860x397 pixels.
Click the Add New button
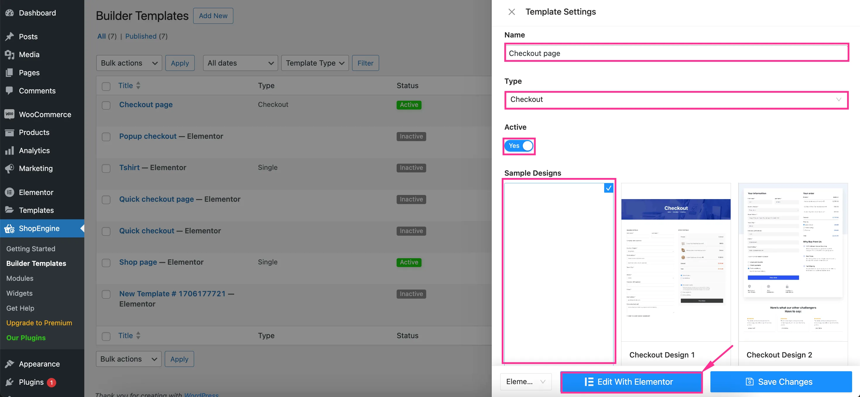[x=213, y=16]
